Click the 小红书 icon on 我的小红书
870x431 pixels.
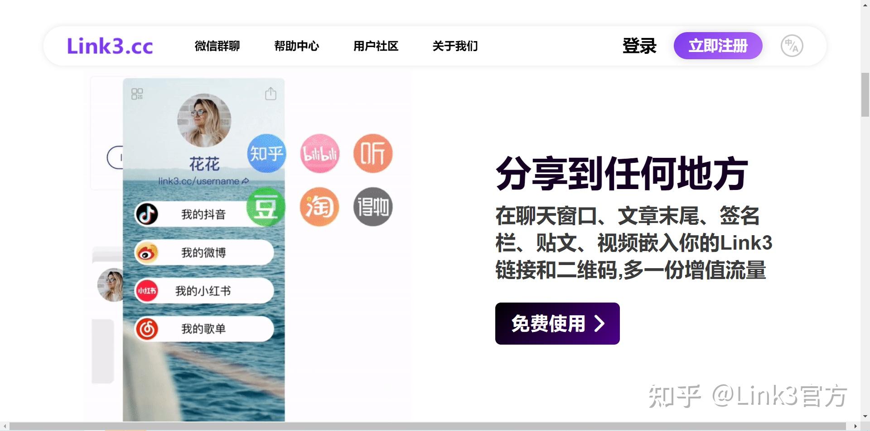coord(146,291)
